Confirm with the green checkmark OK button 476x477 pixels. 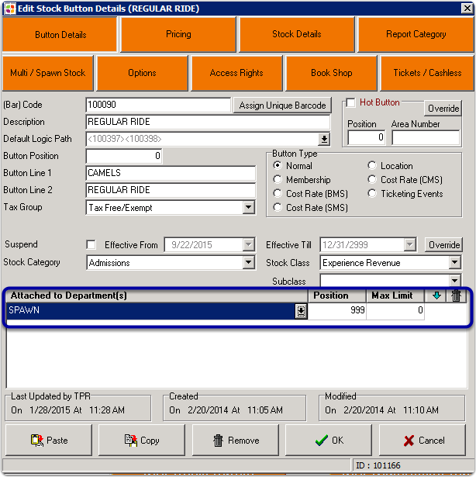click(x=329, y=440)
